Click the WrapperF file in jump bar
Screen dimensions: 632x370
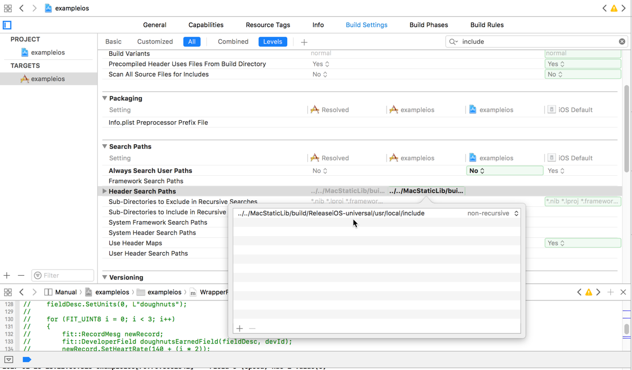pos(209,292)
